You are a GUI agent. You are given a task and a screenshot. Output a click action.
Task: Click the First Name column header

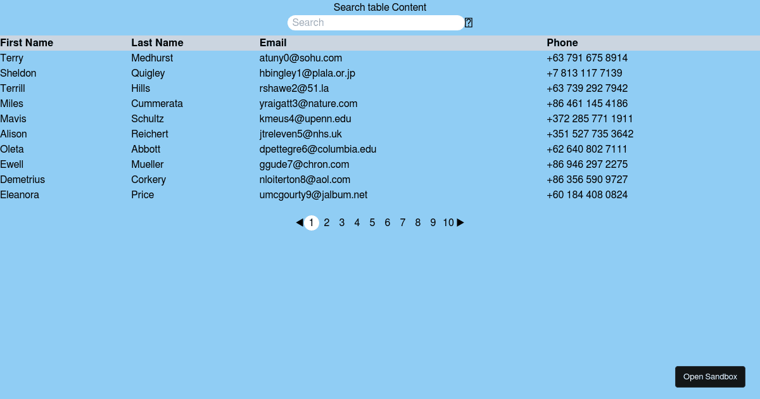(27, 43)
